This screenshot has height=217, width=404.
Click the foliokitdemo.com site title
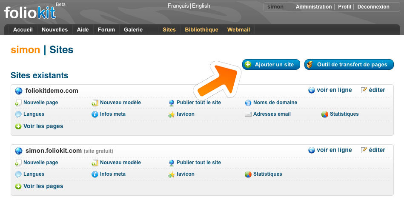click(52, 91)
